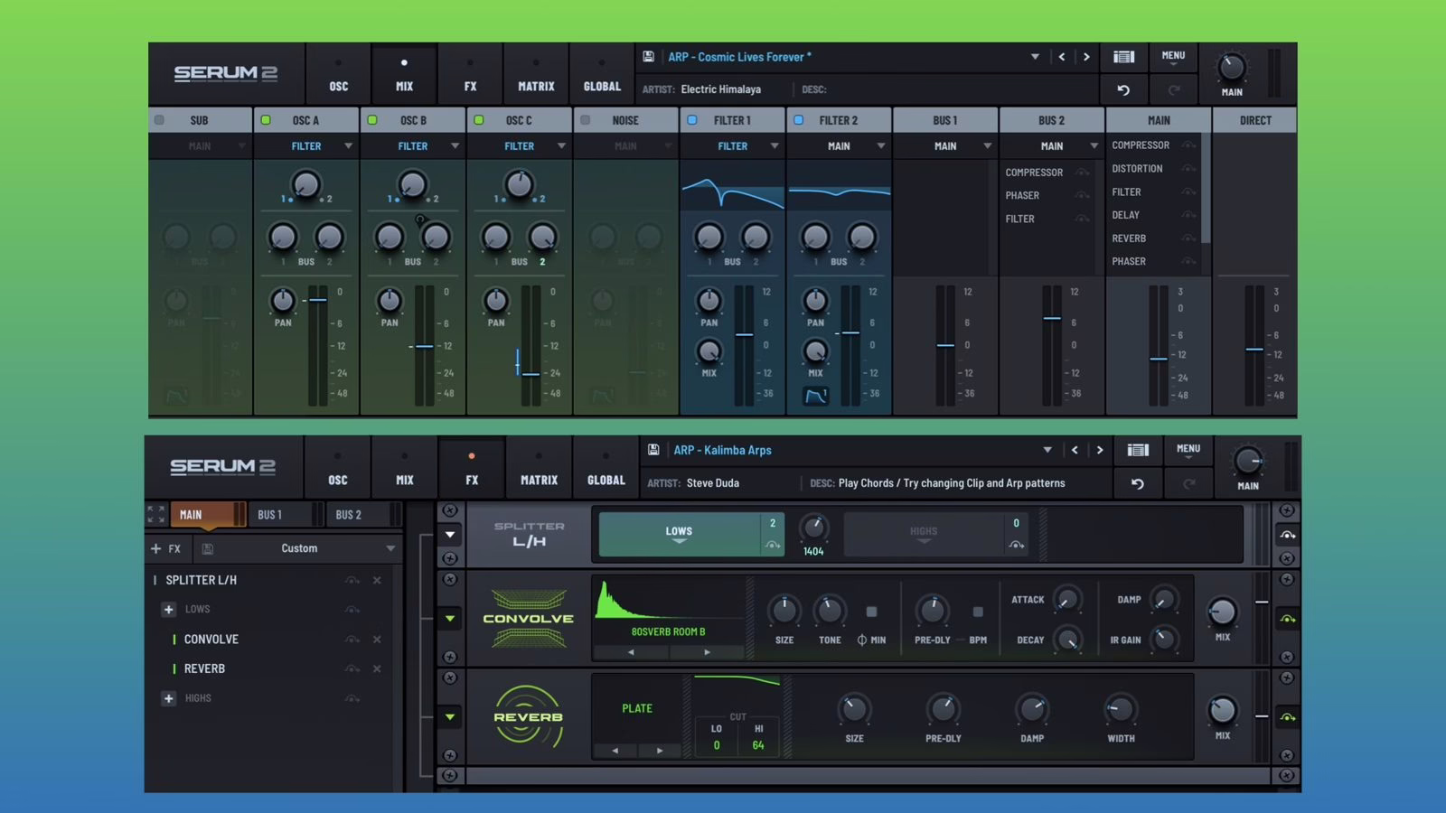Expand the FX rack with the corner arrows icon
Image resolution: width=1446 pixels, height=813 pixels.
(155, 514)
